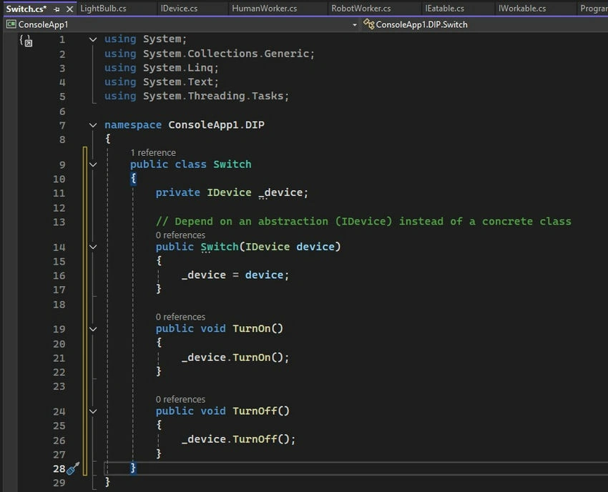Click the comment text on line 13
This screenshot has width=608, height=492.
(363, 222)
